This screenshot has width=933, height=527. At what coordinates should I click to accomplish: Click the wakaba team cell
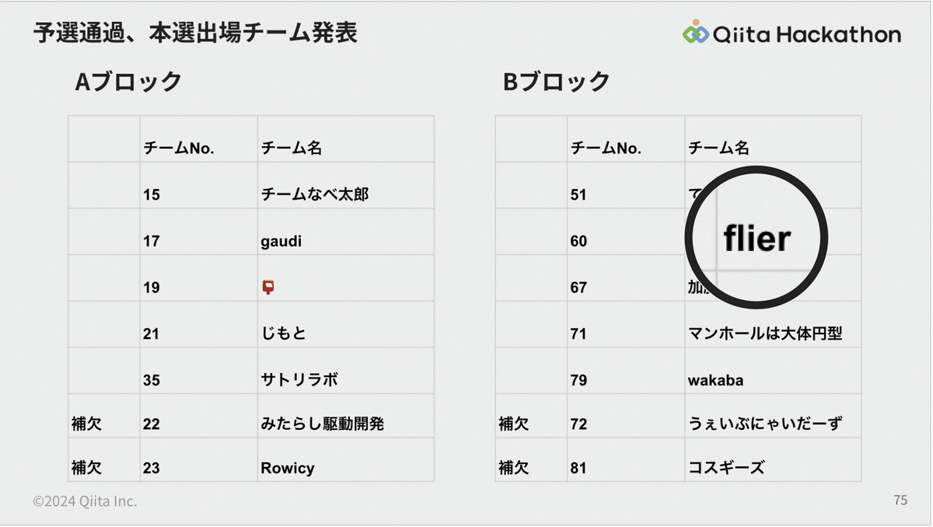715,380
